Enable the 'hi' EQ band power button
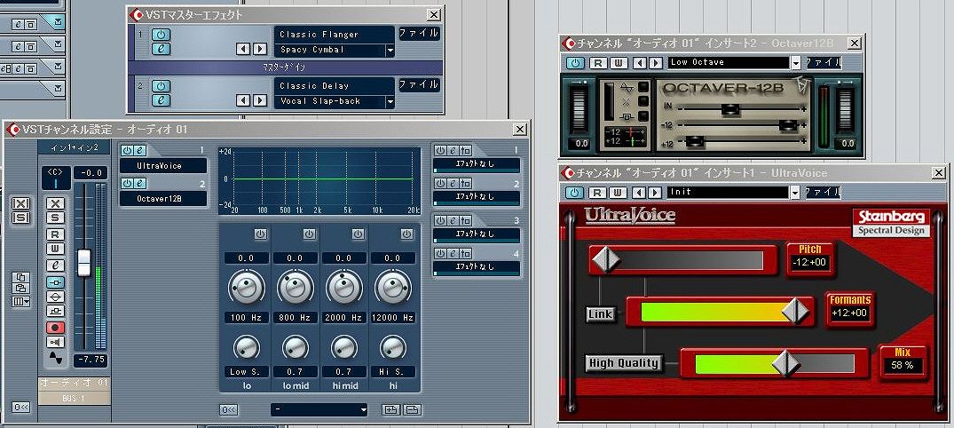Viewport: 954px width, 428px height. (406, 234)
